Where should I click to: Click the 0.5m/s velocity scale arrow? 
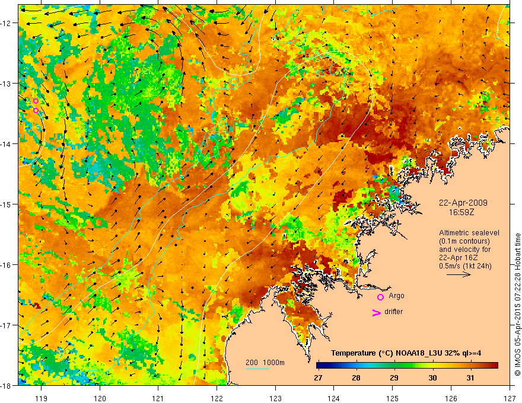point(459,274)
